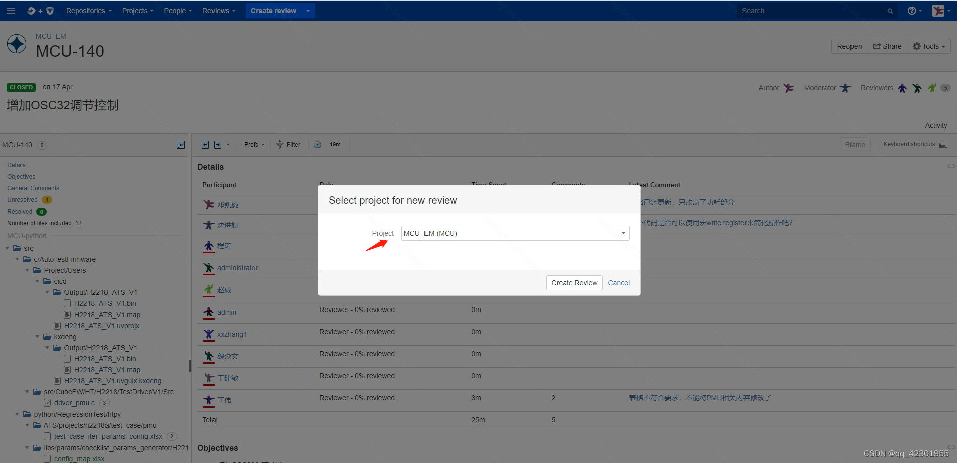Collapse the src folder tree node

7,248
